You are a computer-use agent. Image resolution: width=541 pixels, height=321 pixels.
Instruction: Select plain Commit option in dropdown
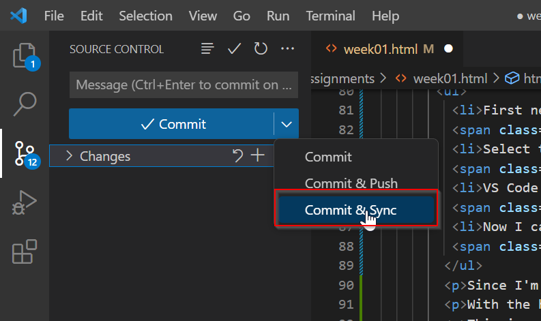(x=328, y=157)
